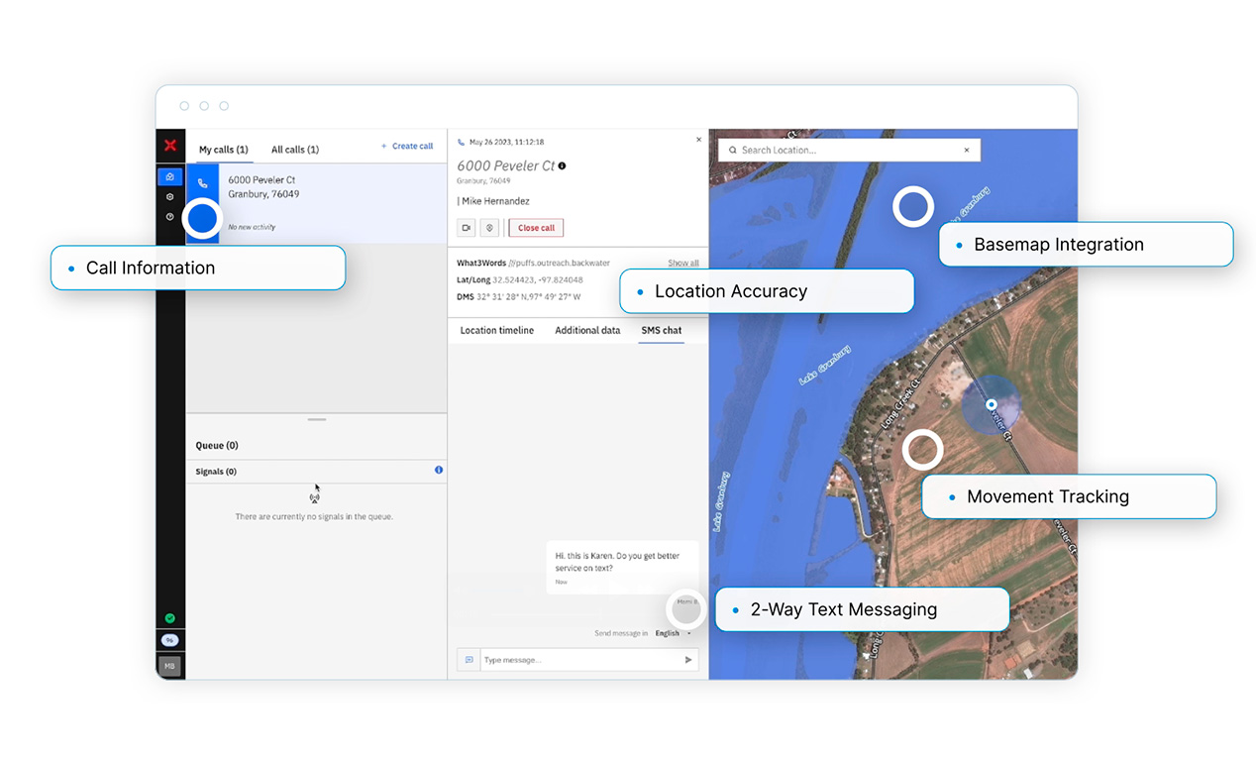
Task: Click the help icon in sidebar
Action: [x=170, y=217]
